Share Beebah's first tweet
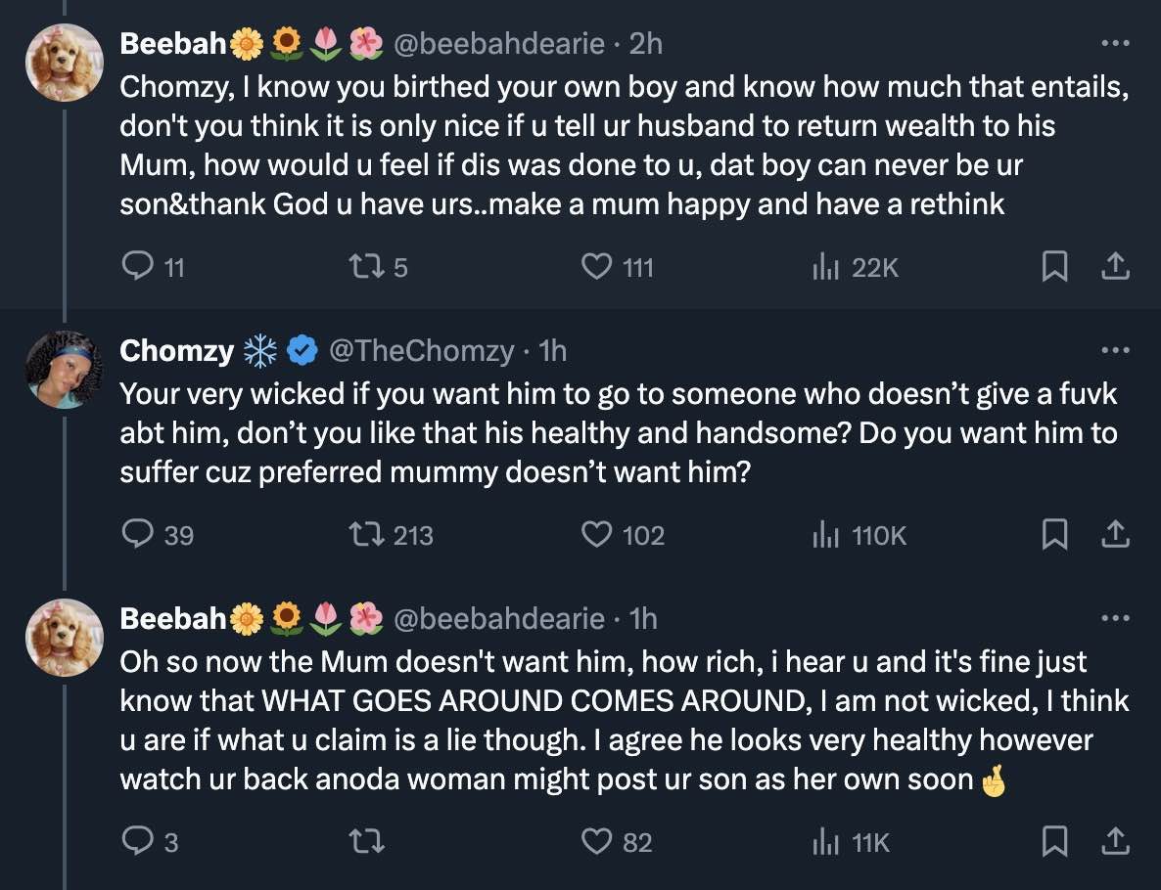 pos(1117,267)
